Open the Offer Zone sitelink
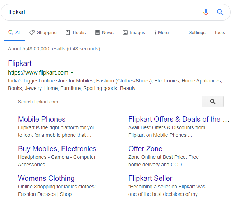Screen dimensions: 239x211 (145, 149)
